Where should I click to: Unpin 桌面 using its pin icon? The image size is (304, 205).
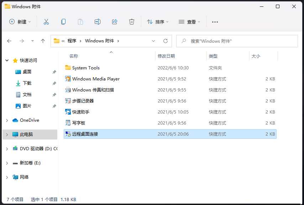(54, 72)
